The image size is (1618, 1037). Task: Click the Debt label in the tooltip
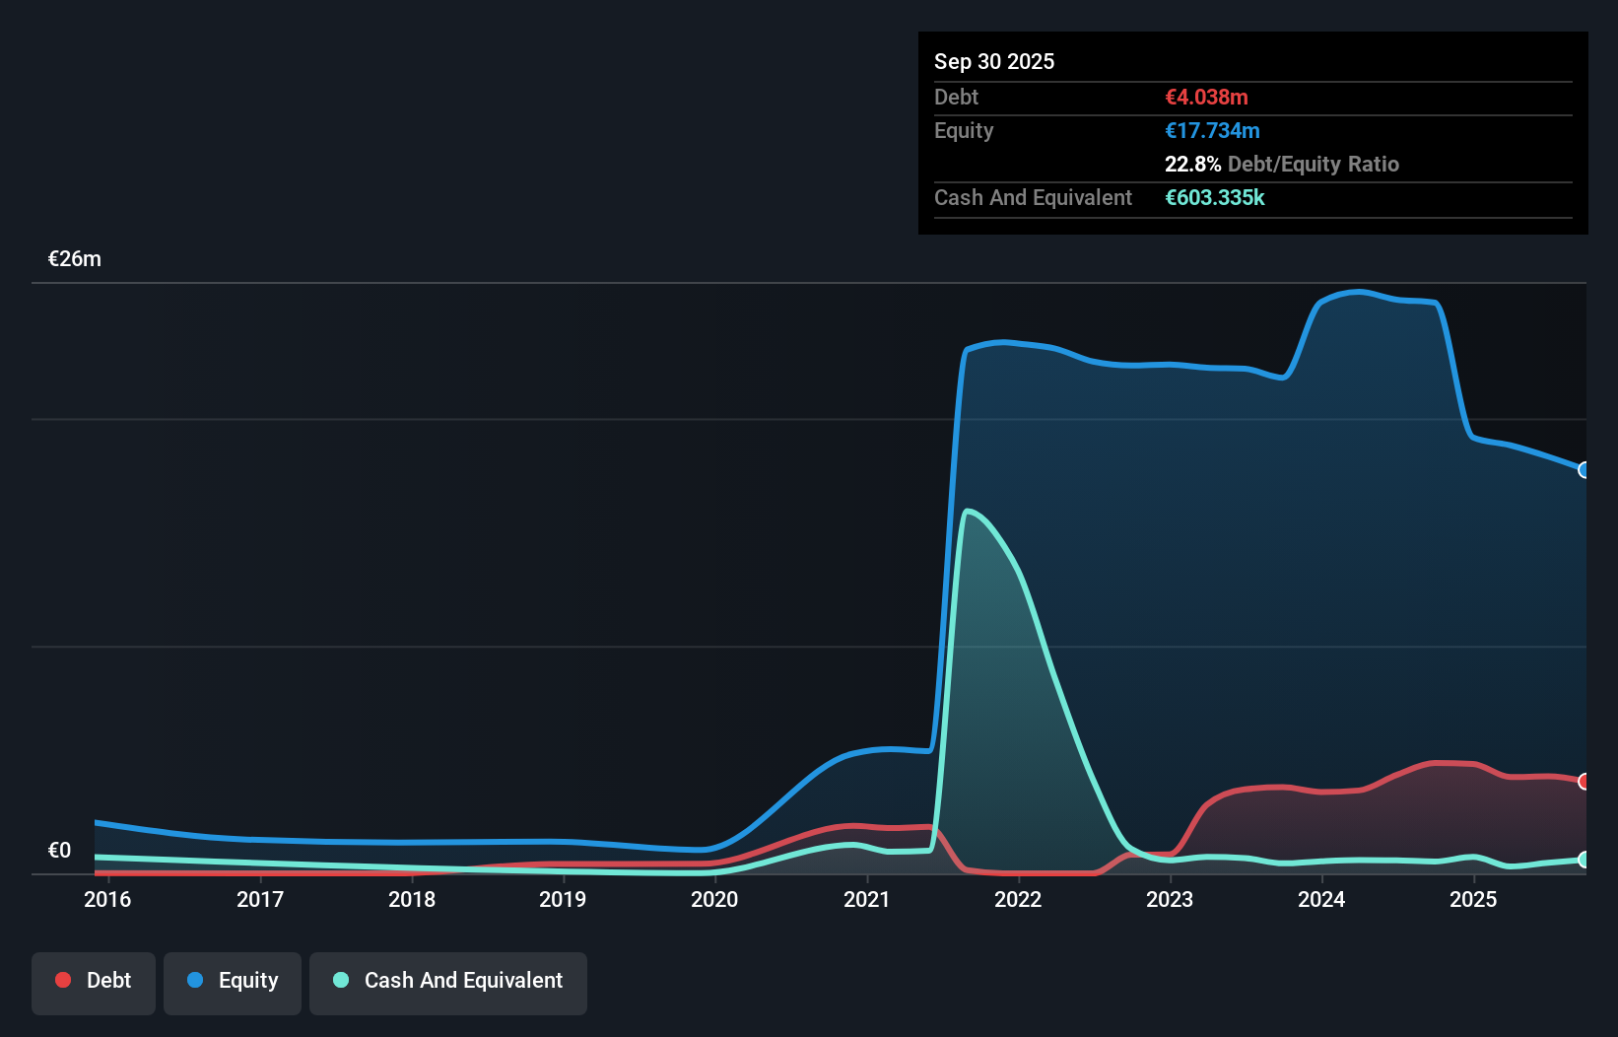pos(956,97)
